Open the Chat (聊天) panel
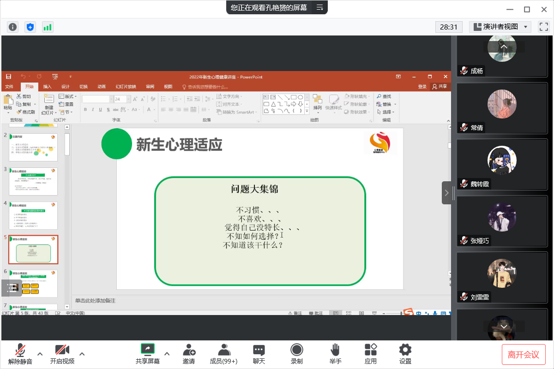 (x=259, y=354)
